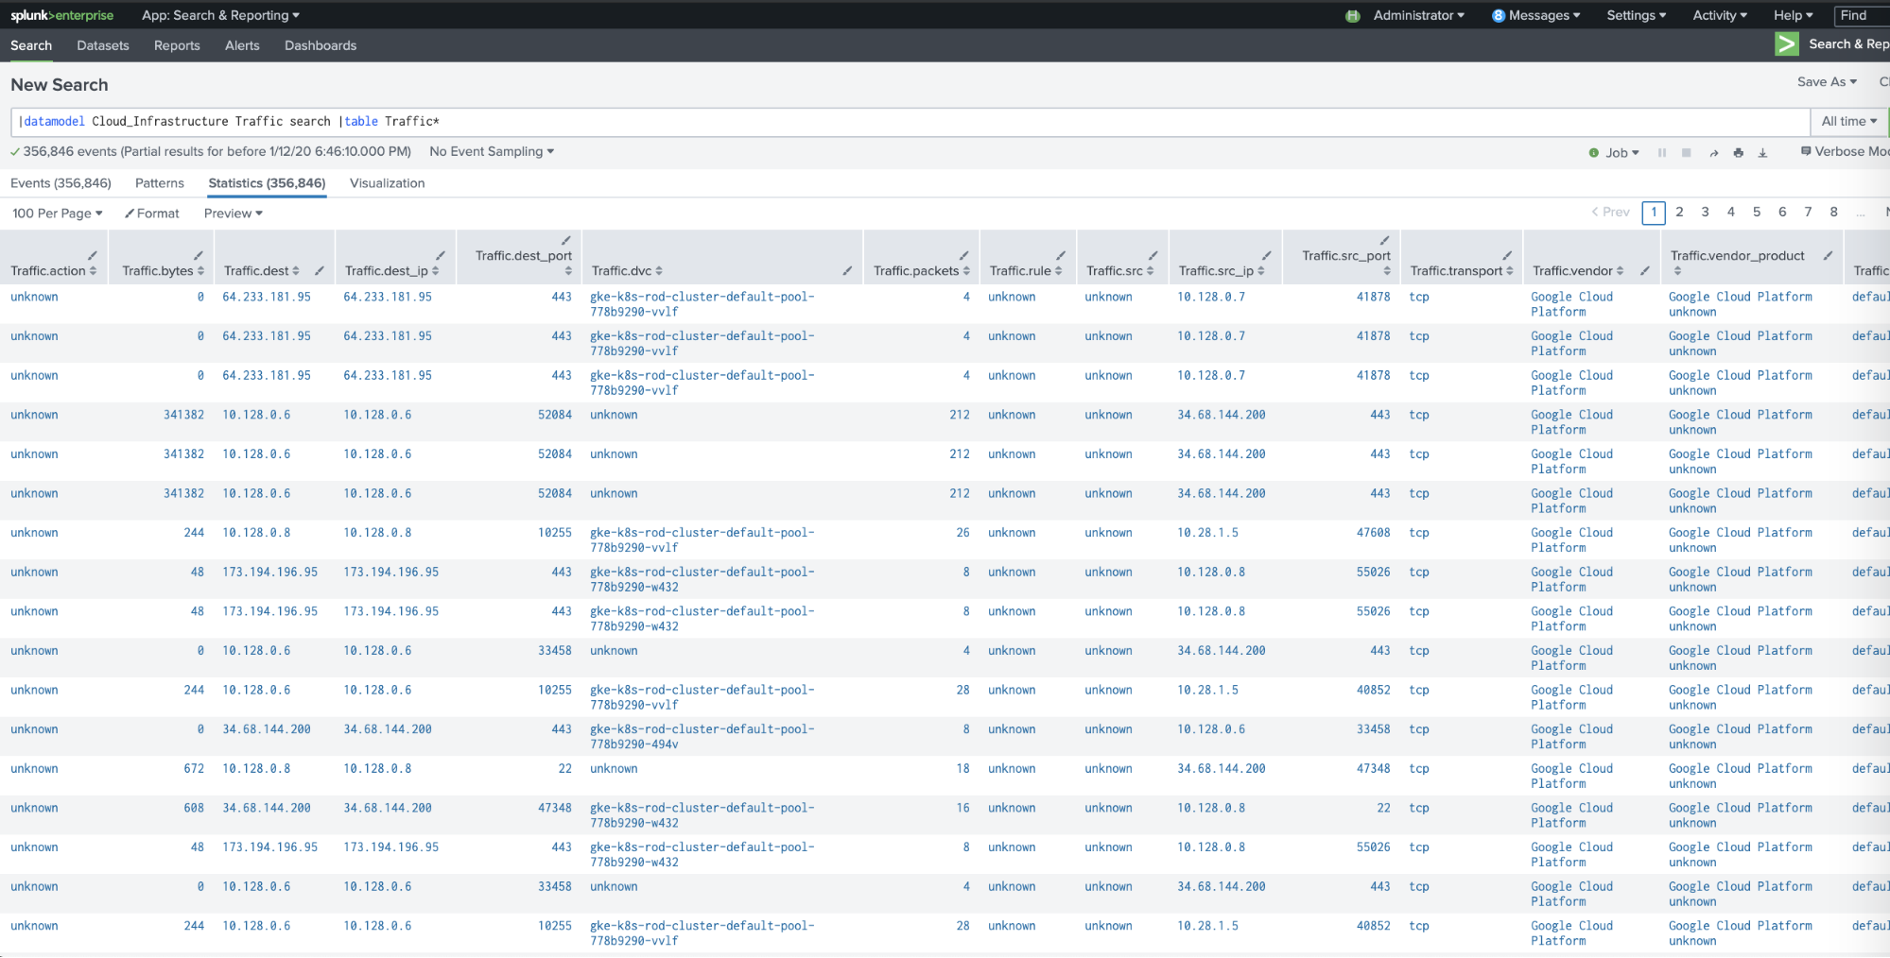Edit the Traffic.rule column with pencil icon
1890x958 pixels.
point(1061,256)
